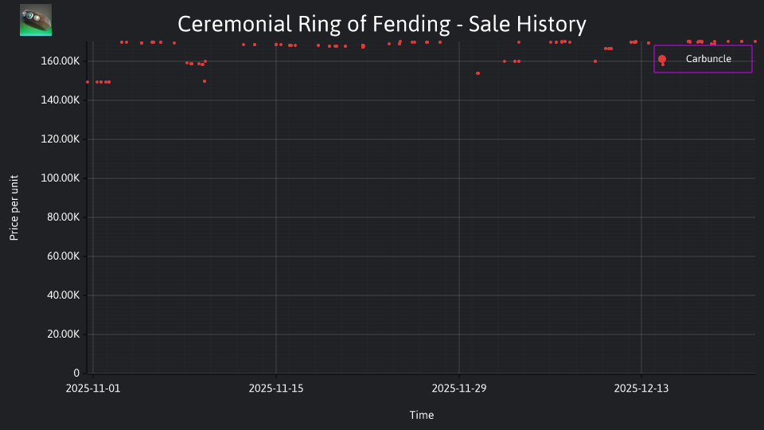Screen dimensions: 764x430
Task: Click the 120.00K y-axis tick label
Action: 60,139
